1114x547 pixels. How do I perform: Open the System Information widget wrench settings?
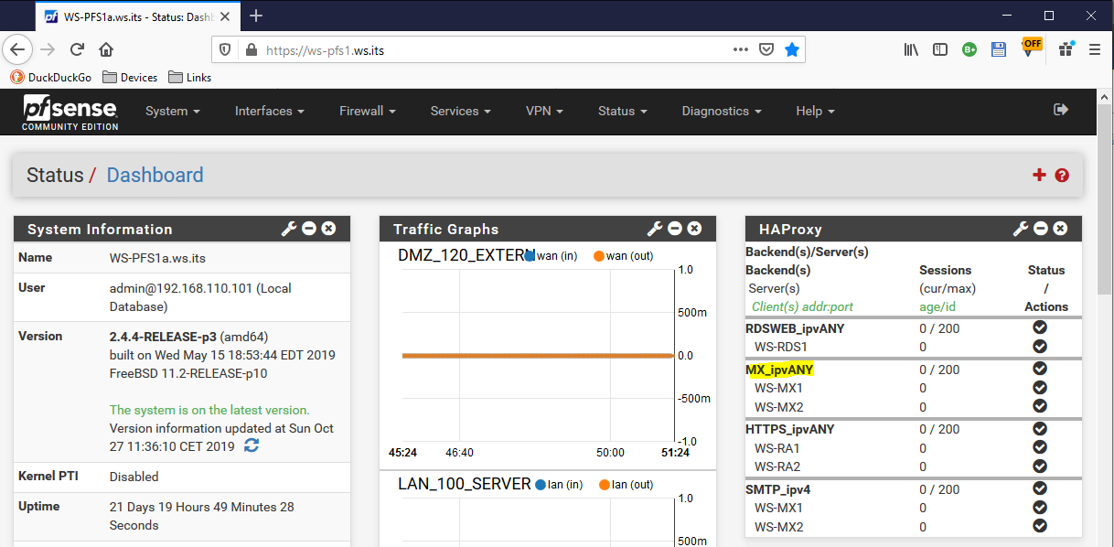tap(289, 229)
